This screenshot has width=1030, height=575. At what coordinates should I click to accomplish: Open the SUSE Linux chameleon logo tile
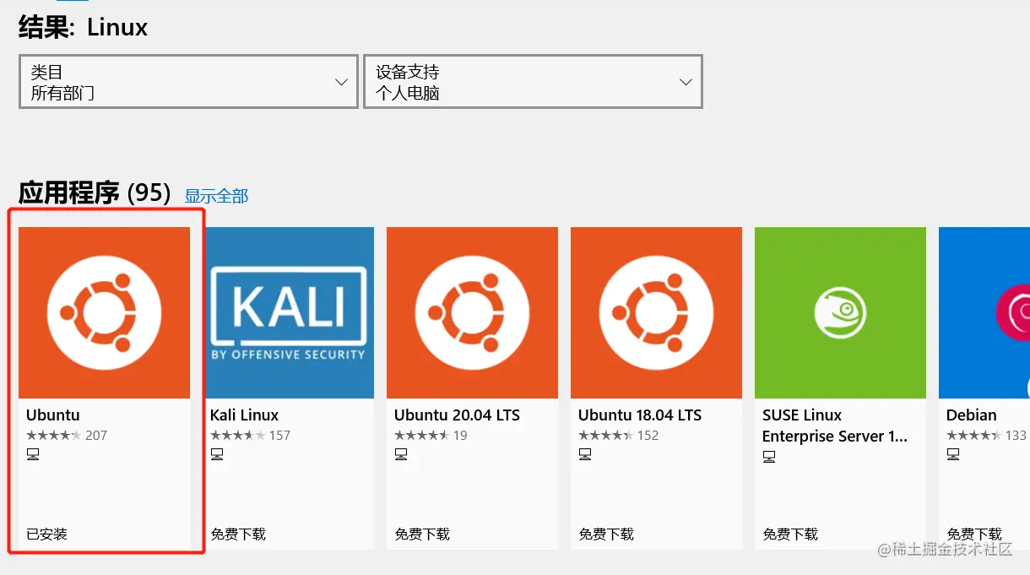tap(840, 312)
